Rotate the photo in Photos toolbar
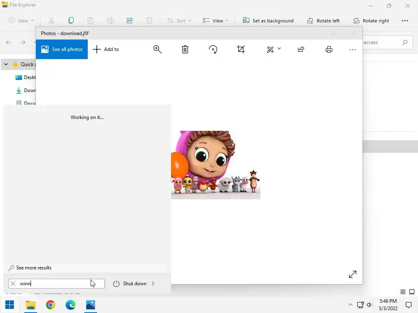Image resolution: width=418 pixels, height=313 pixels. [x=213, y=49]
